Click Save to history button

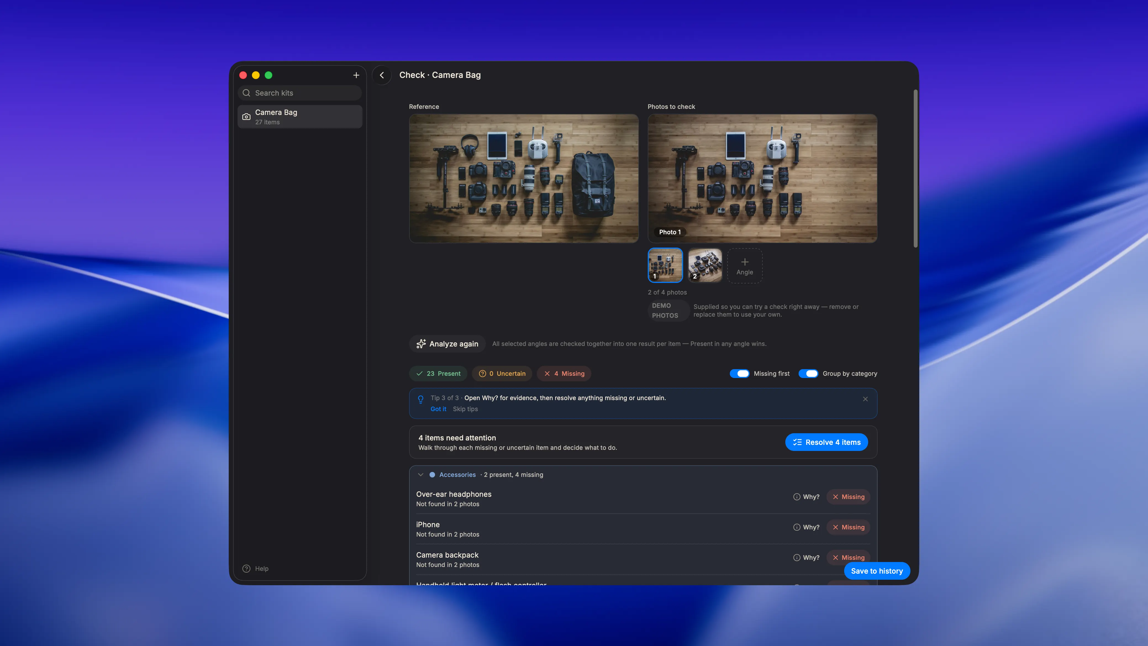(876, 571)
